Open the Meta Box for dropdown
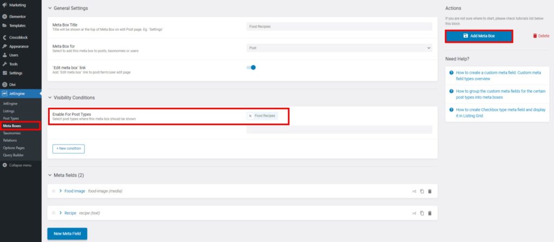Screen dimensions: 554x242 coord(339,48)
